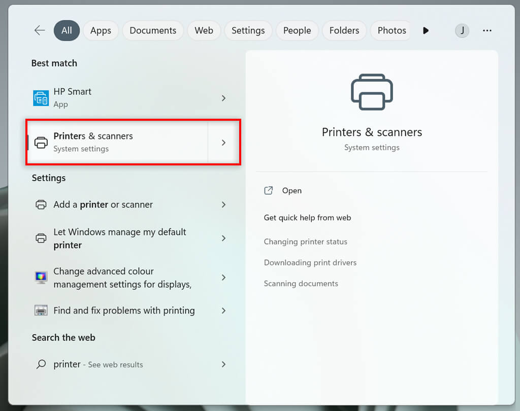This screenshot has width=520, height=411.
Task: Expand the HP Smart result chevron
Action: [223, 98]
